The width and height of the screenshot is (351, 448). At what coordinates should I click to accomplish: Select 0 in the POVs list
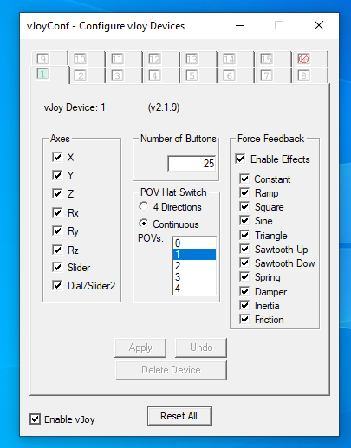click(194, 243)
